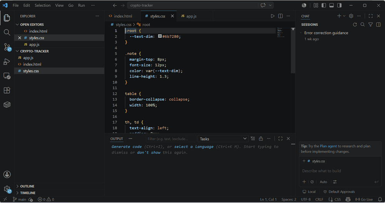The width and height of the screenshot is (385, 203).
Task: Click the editor vertical scrollbar
Action: 293,50
